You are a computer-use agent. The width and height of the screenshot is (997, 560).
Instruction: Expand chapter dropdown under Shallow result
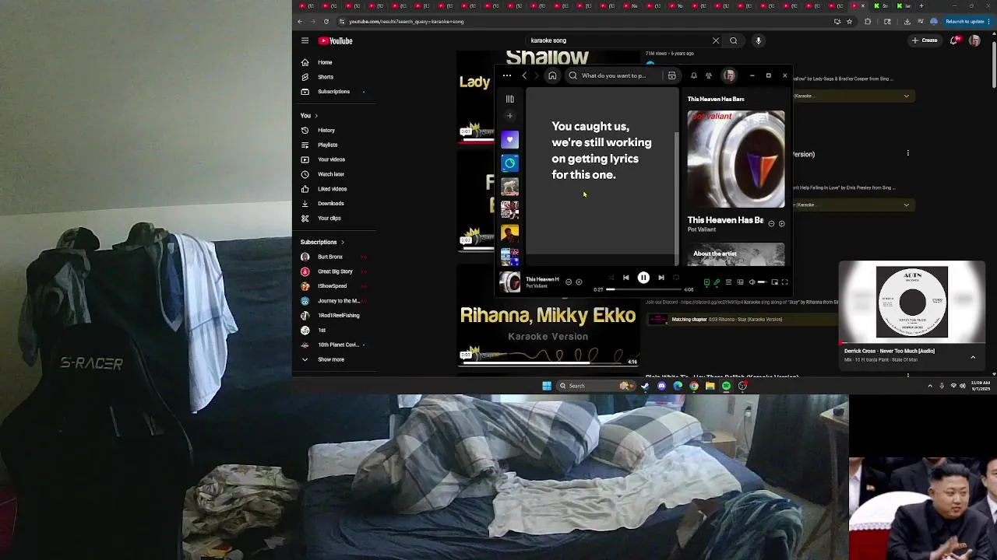pyautogui.click(x=906, y=96)
